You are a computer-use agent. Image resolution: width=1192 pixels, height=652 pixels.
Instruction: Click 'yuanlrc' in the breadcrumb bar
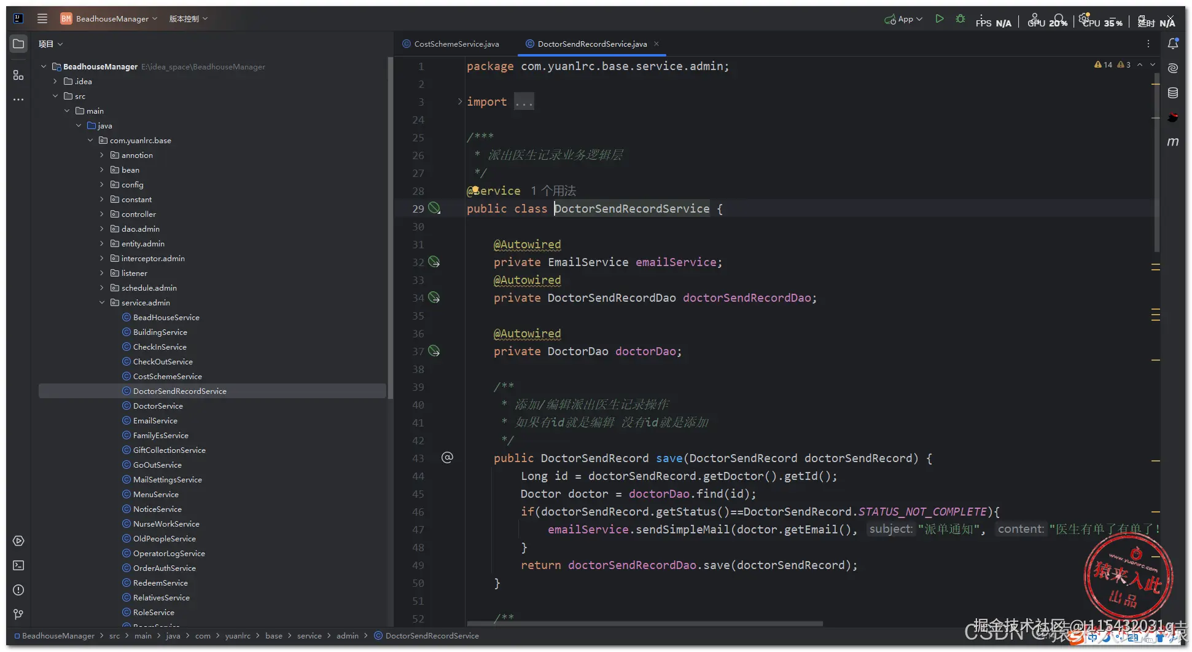tap(238, 636)
